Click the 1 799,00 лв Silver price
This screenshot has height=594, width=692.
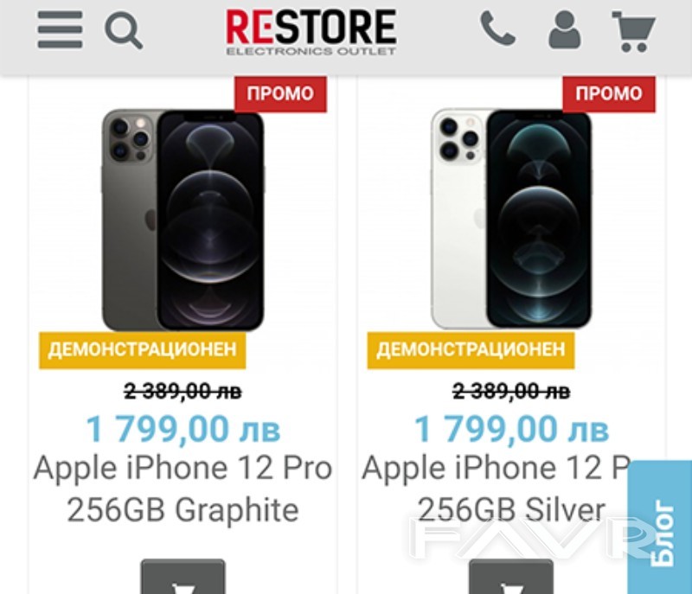[511, 429]
